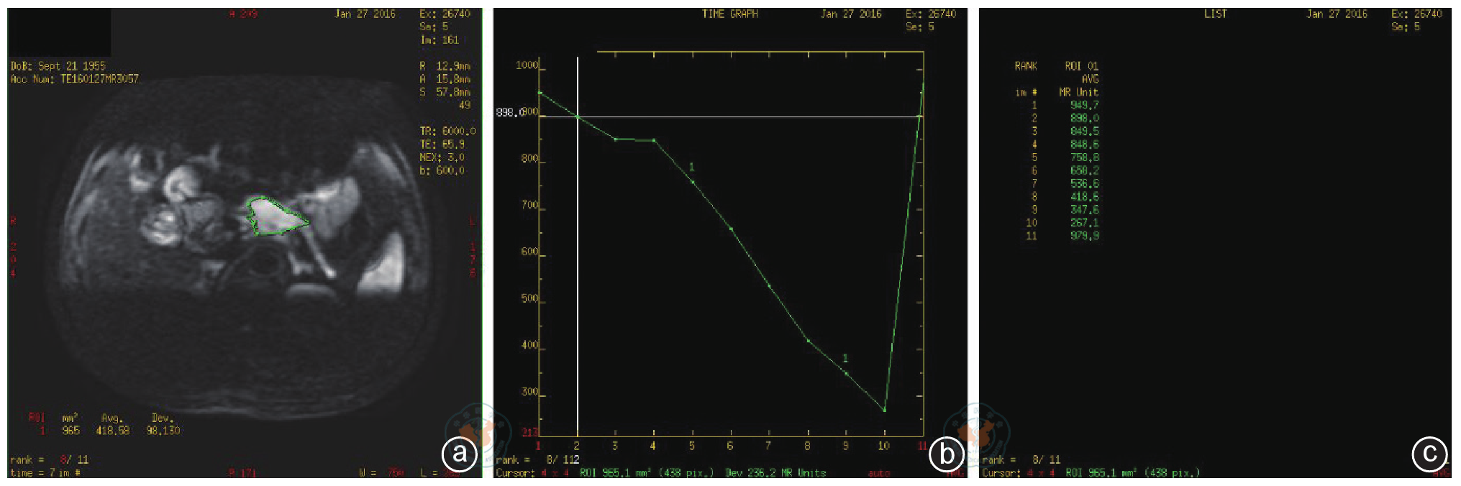Click the LIST panel title
Image resolution: width=1461 pixels, height=486 pixels.
tap(1215, 14)
